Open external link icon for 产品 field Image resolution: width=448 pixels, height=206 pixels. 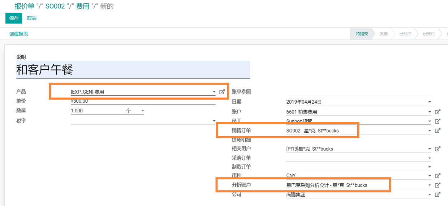pyautogui.click(x=222, y=92)
